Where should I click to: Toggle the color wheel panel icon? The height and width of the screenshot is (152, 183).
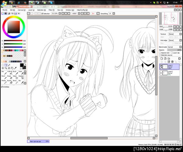pos(2,13)
